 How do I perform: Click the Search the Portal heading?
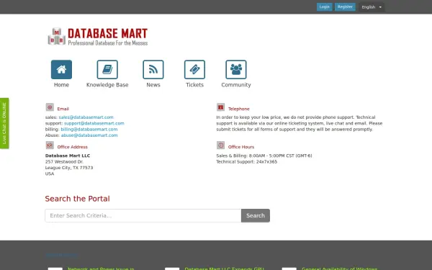(78, 199)
